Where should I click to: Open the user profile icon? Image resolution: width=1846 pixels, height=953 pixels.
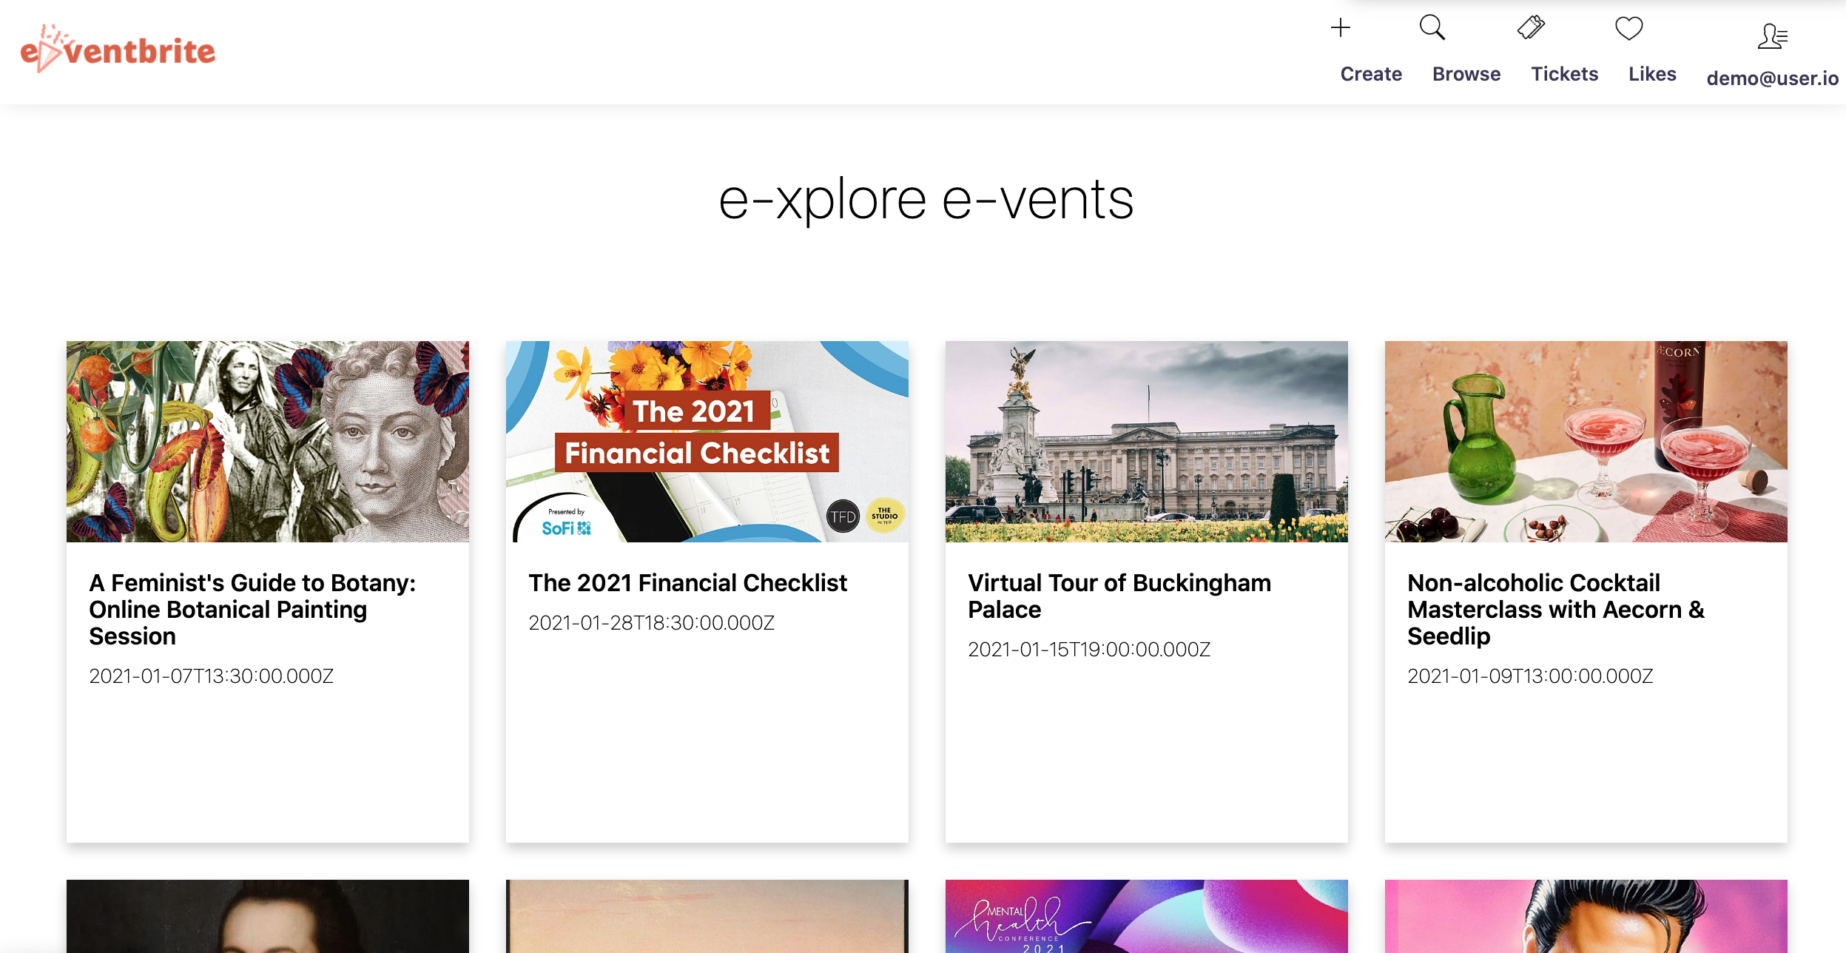point(1772,36)
